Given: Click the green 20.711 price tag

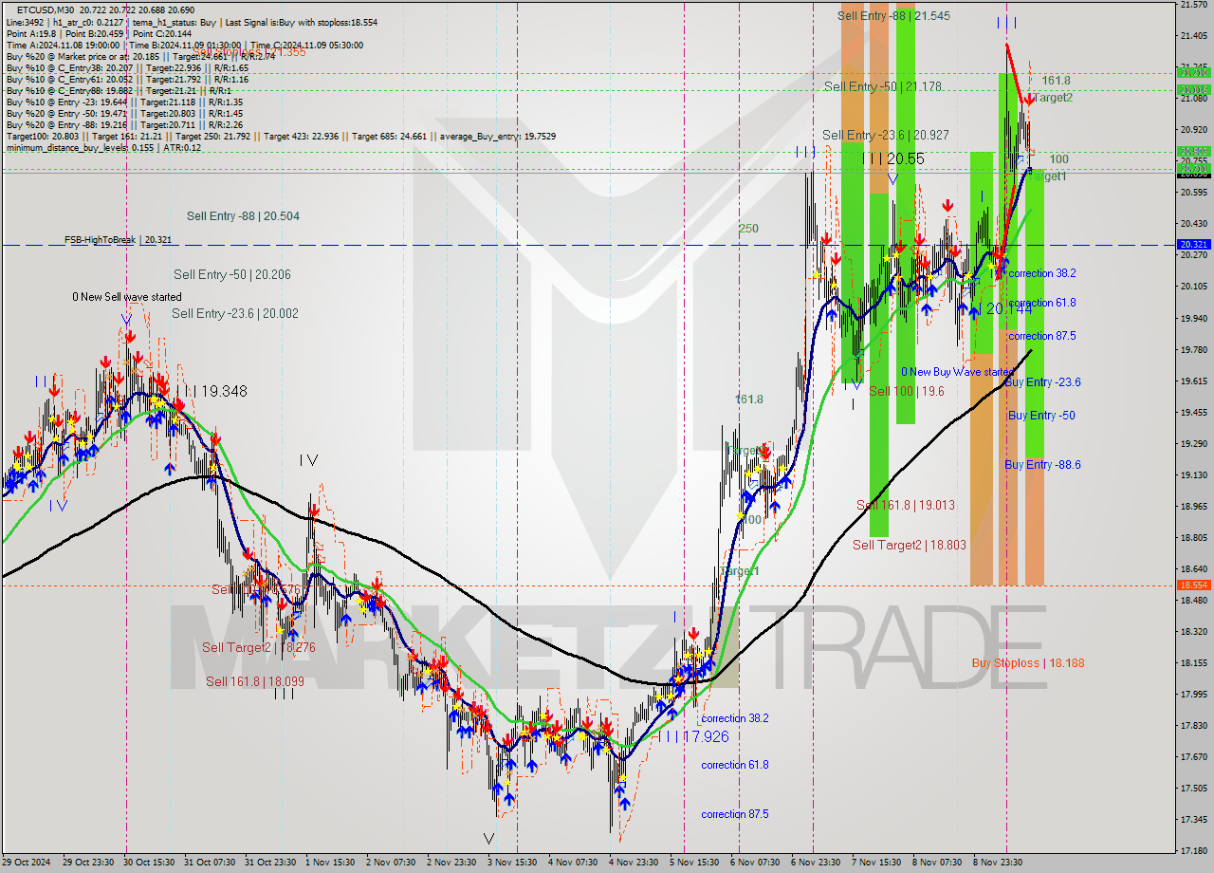Looking at the screenshot, I should coord(1193,168).
